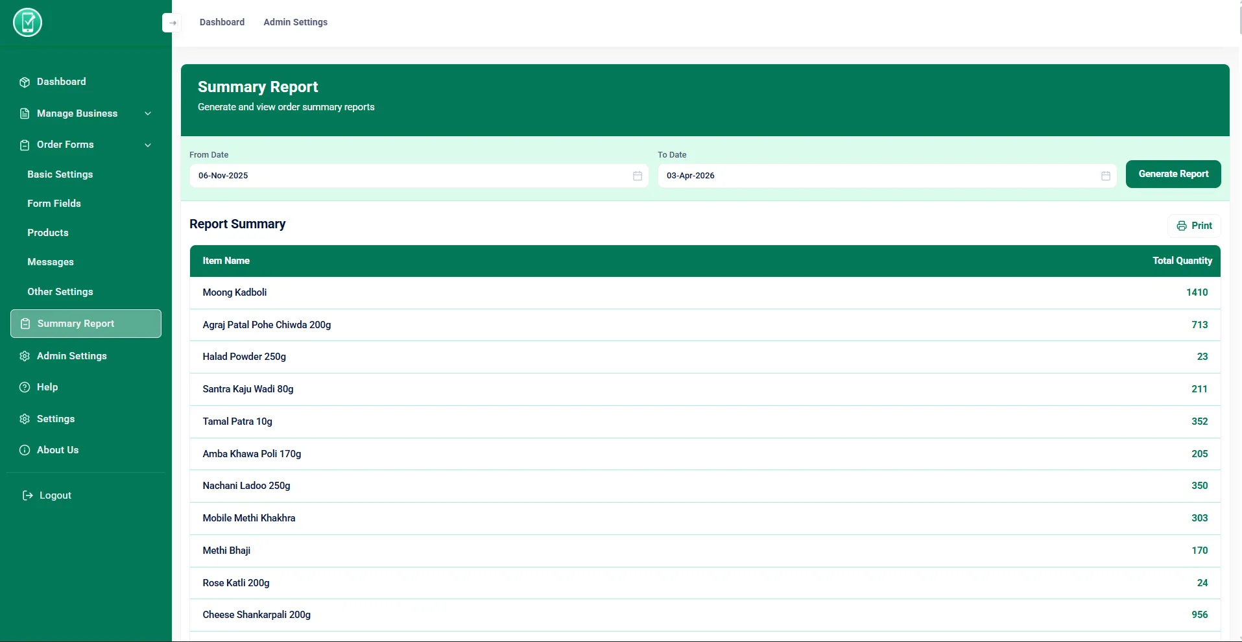Image resolution: width=1242 pixels, height=642 pixels.
Task: Select the Moong Kadboli row
Action: pos(705,292)
